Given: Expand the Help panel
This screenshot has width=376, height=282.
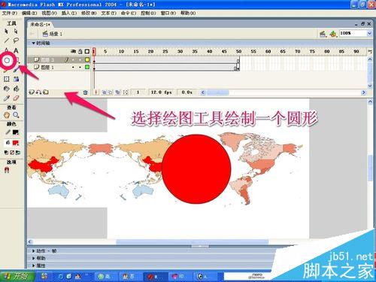Looking at the screenshot, I should pos(33,258).
